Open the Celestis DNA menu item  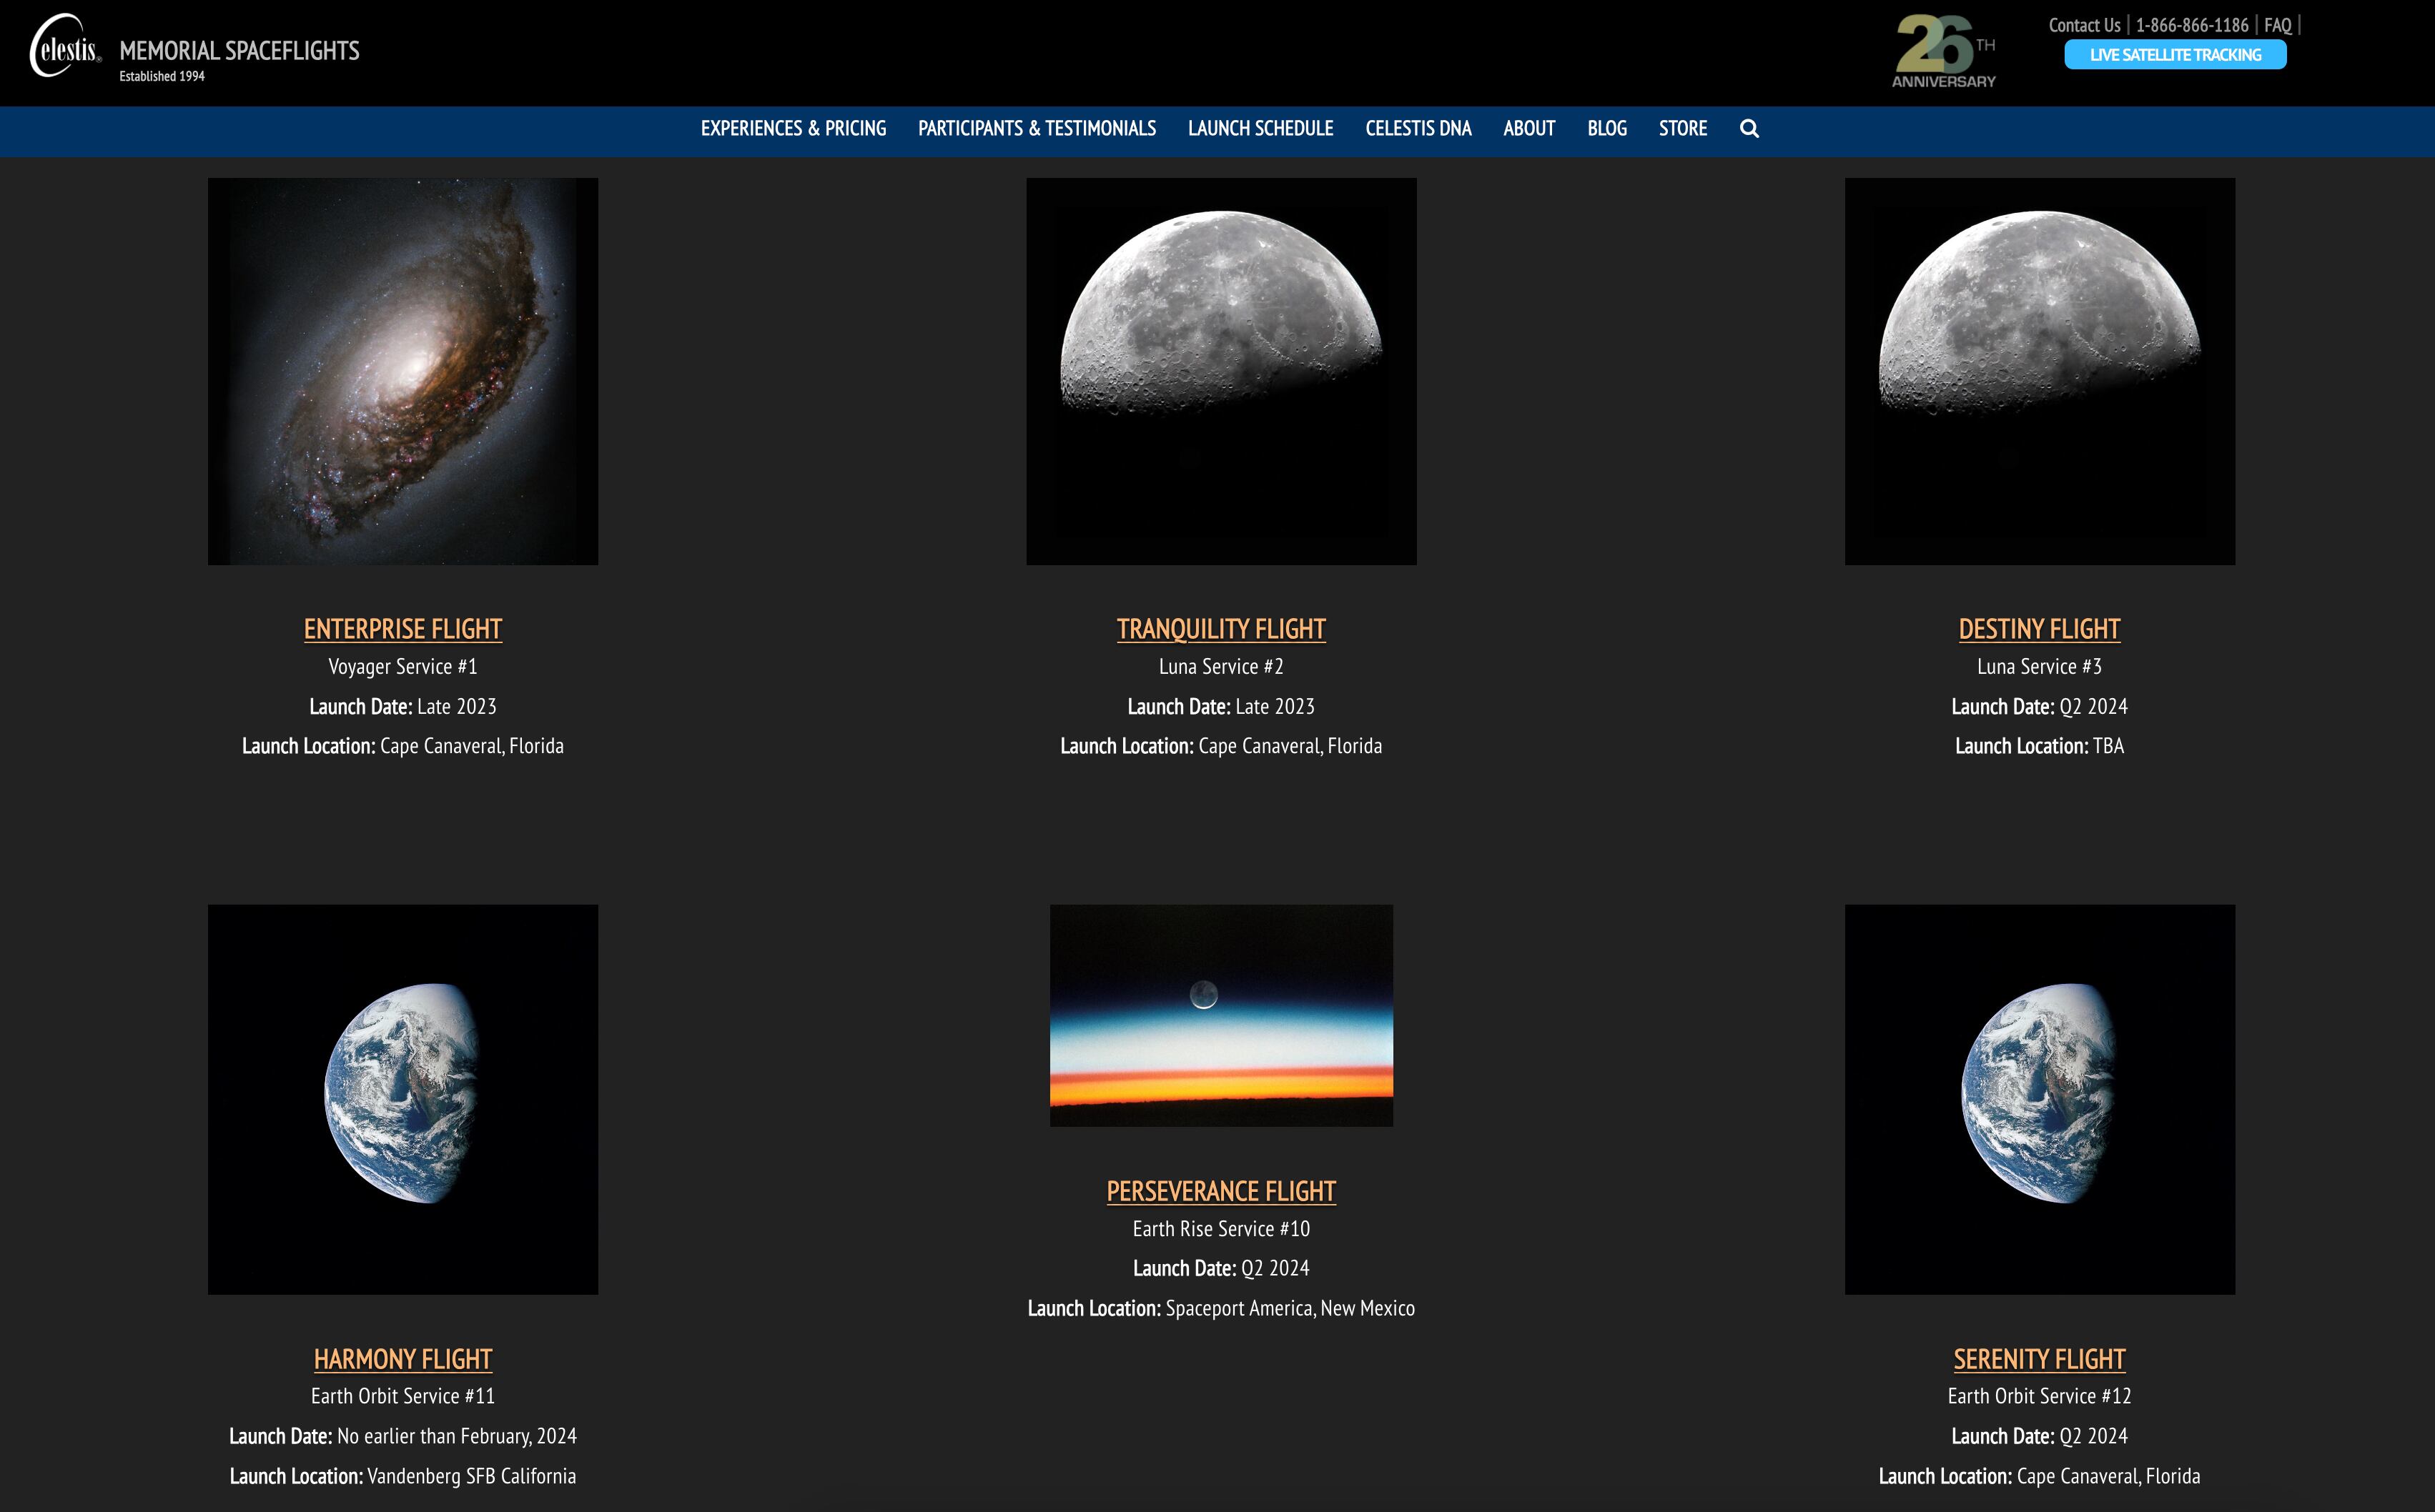(x=1418, y=128)
